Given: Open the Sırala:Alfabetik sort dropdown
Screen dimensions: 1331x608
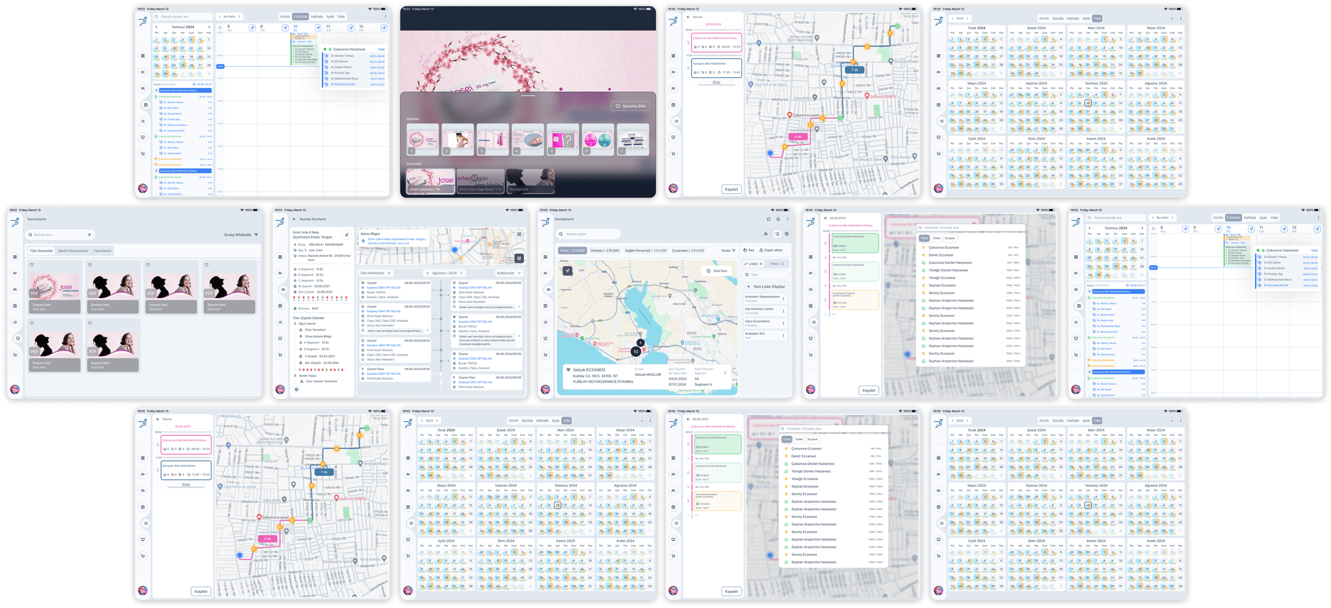Looking at the screenshot, I should point(241,235).
